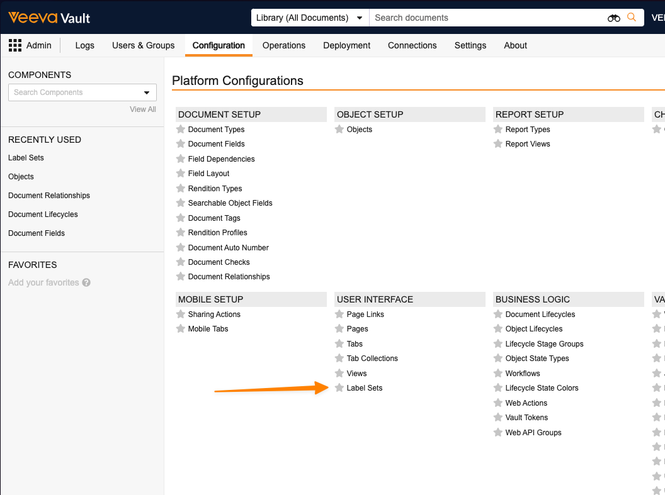This screenshot has width=665, height=495.
Task: Click star next to Objects in Object Setup
Action: coord(339,129)
